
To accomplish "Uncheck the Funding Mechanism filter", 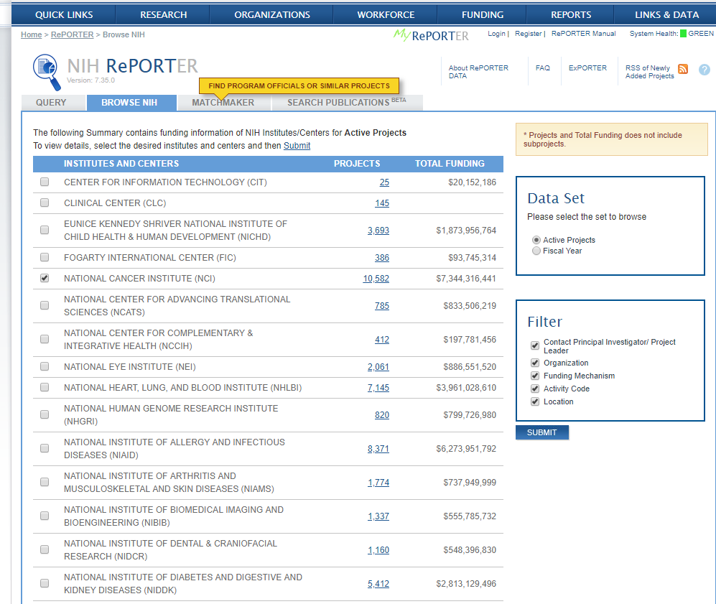I will click(534, 375).
